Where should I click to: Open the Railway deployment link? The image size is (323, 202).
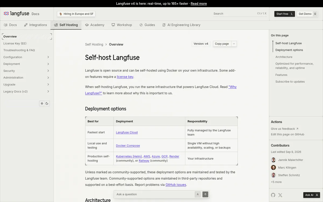pyautogui.click(x=144, y=161)
